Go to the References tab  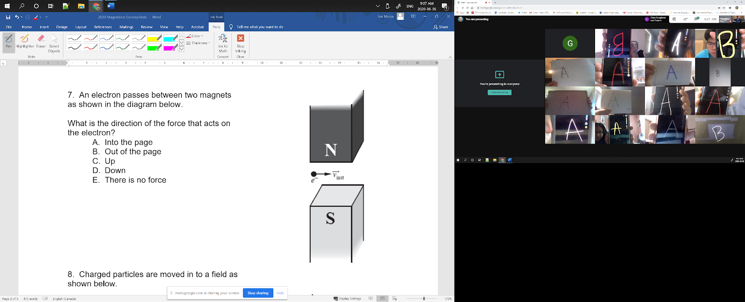(103, 27)
